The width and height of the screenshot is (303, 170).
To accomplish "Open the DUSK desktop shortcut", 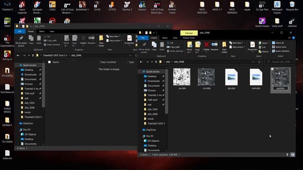I will [x=97, y=6].
